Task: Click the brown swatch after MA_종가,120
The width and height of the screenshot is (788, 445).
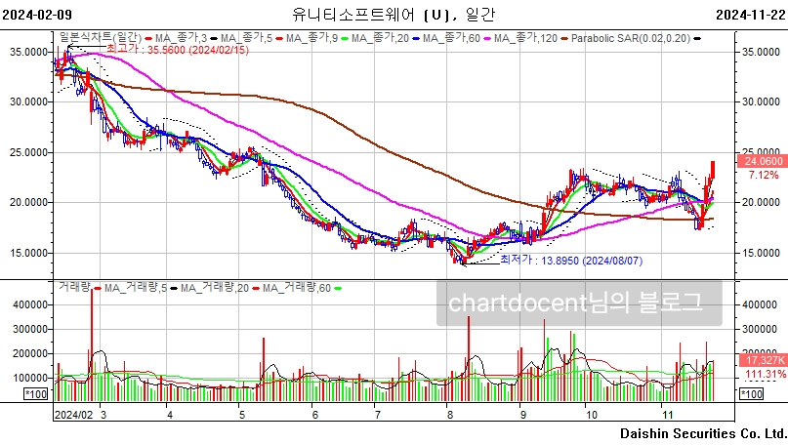Action: (564, 39)
